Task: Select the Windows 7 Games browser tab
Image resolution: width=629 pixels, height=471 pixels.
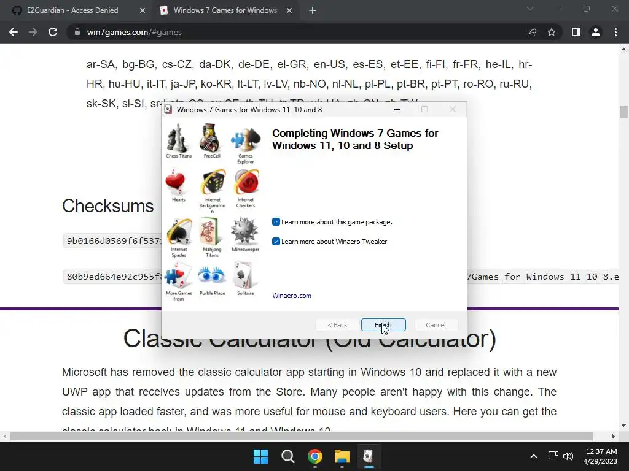Action: click(225, 10)
